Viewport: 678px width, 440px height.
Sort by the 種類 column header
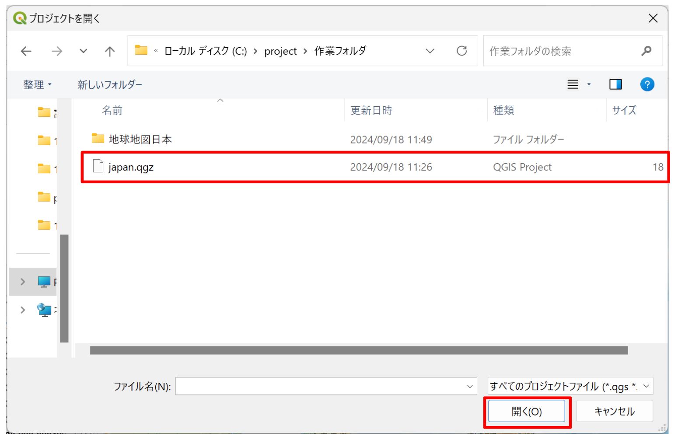(x=503, y=110)
